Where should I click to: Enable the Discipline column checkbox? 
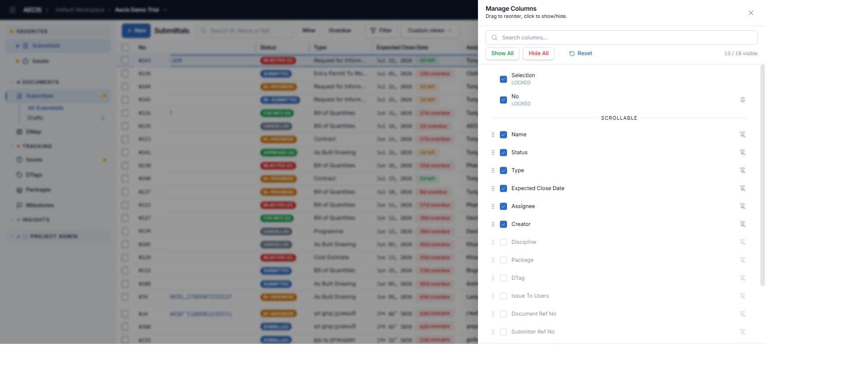[x=503, y=242]
